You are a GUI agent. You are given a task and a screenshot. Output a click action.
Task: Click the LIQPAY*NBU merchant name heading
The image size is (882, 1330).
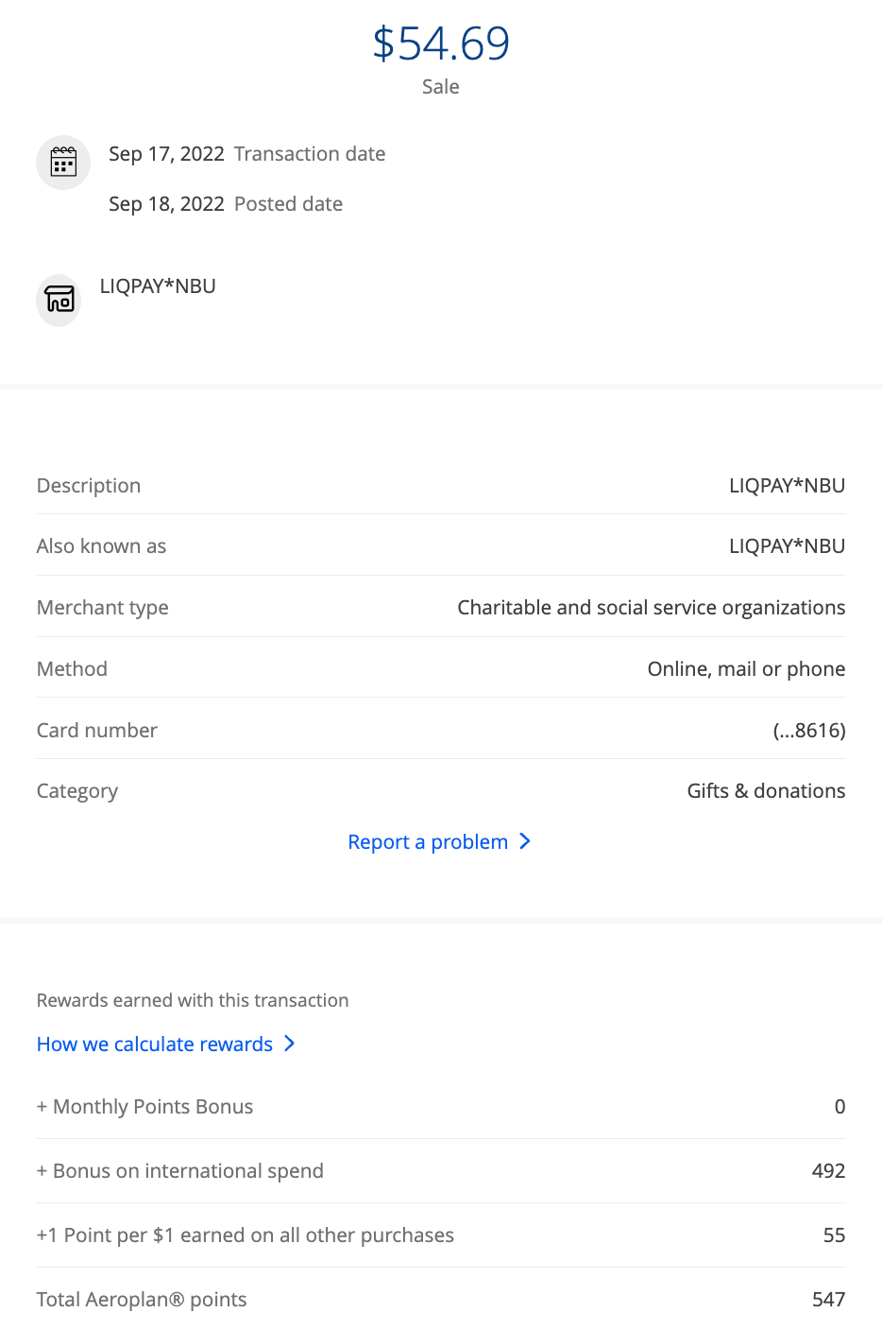pyautogui.click(x=158, y=286)
